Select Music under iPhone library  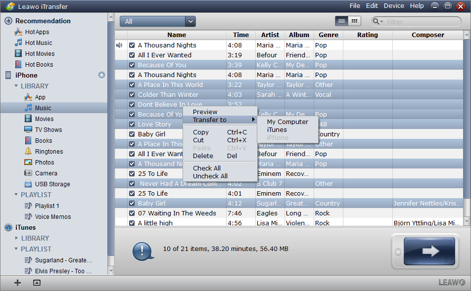click(43, 108)
